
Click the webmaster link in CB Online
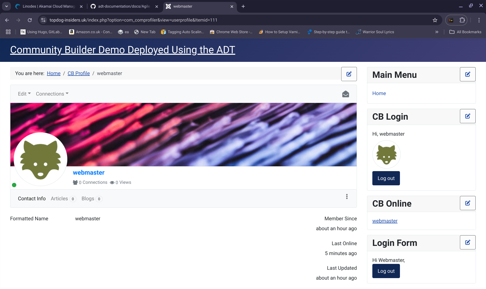(x=385, y=221)
